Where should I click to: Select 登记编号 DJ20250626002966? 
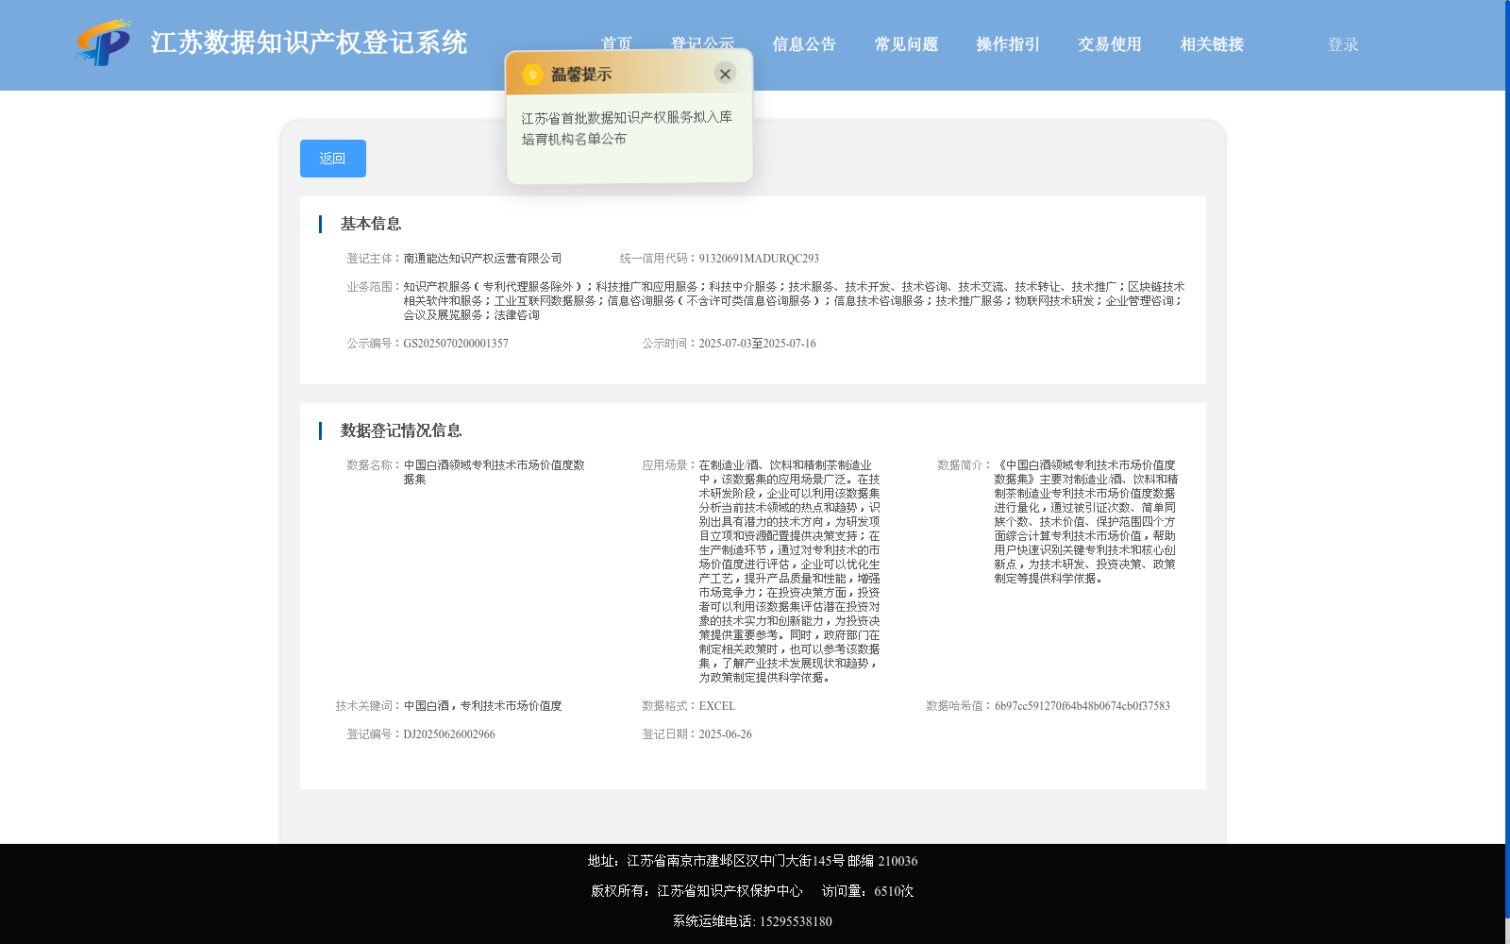(449, 734)
